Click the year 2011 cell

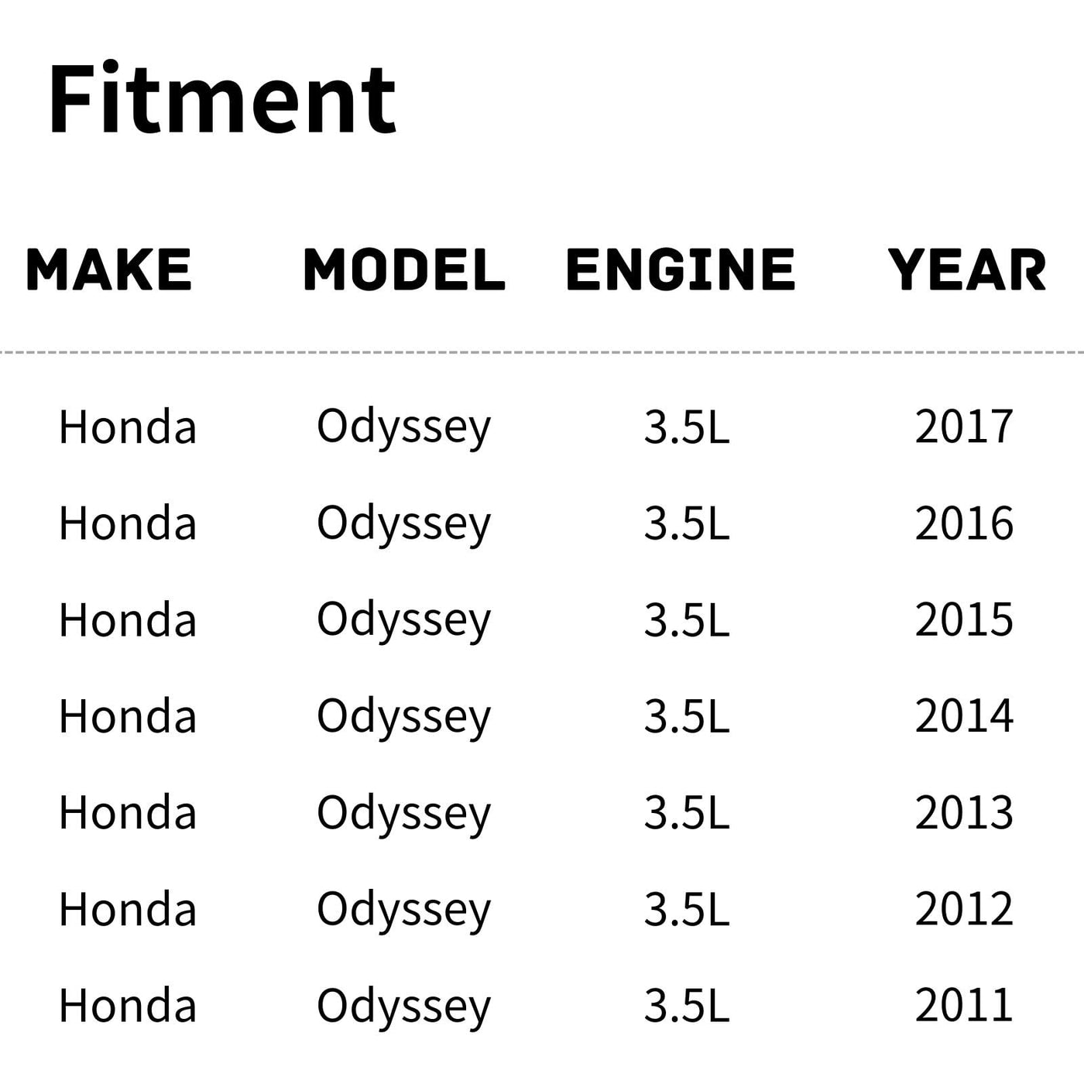964,1006
